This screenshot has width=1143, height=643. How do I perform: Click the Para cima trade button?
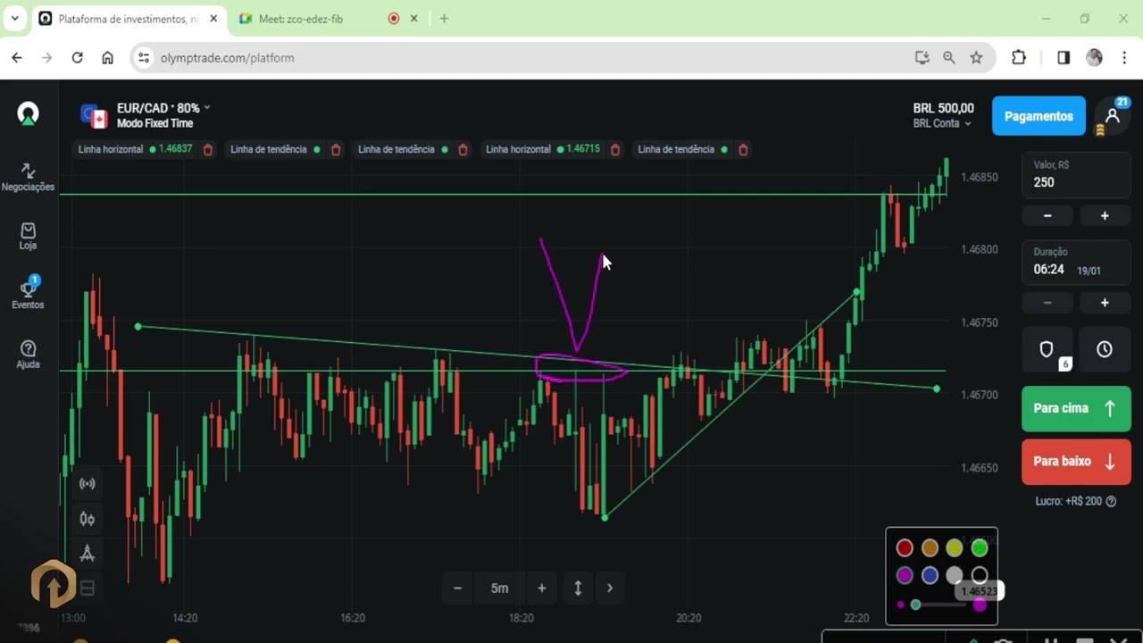click(x=1076, y=408)
